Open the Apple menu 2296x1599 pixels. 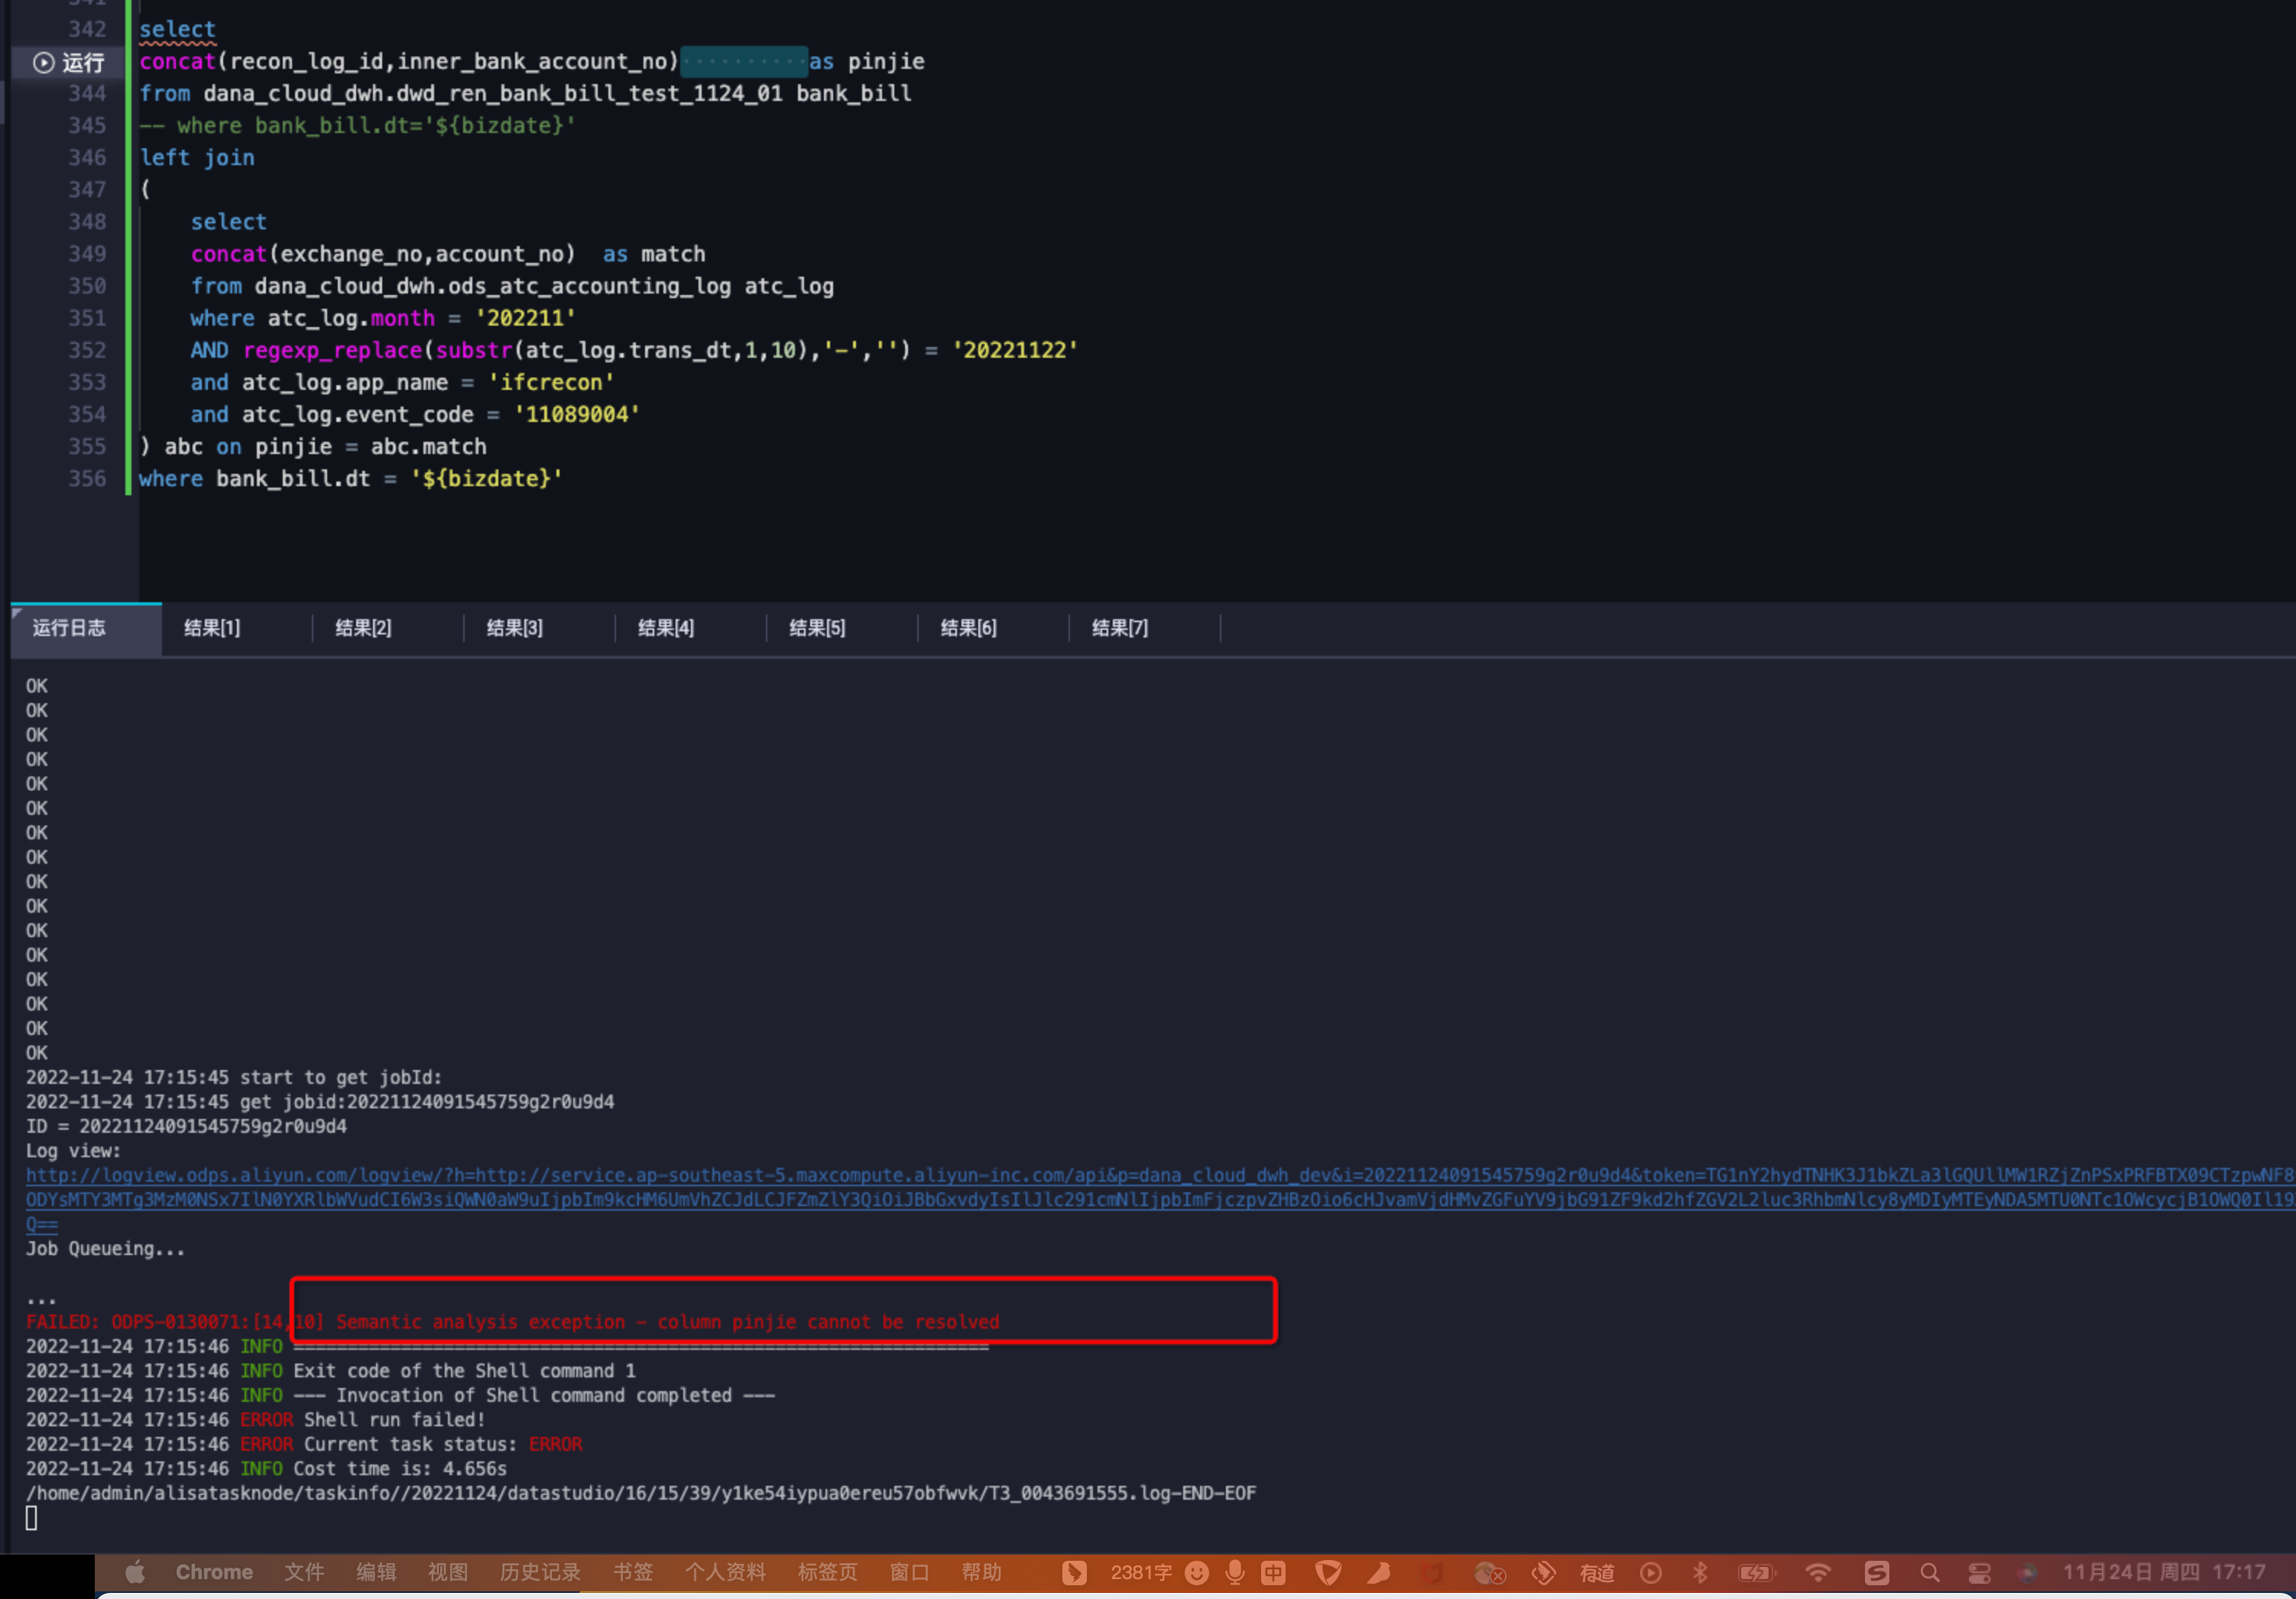(135, 1572)
